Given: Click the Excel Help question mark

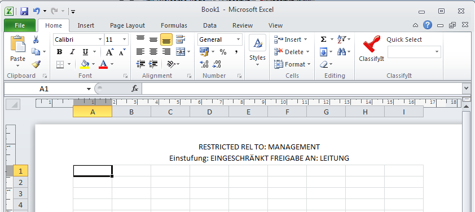Looking at the screenshot, I should pyautogui.click(x=428, y=25).
